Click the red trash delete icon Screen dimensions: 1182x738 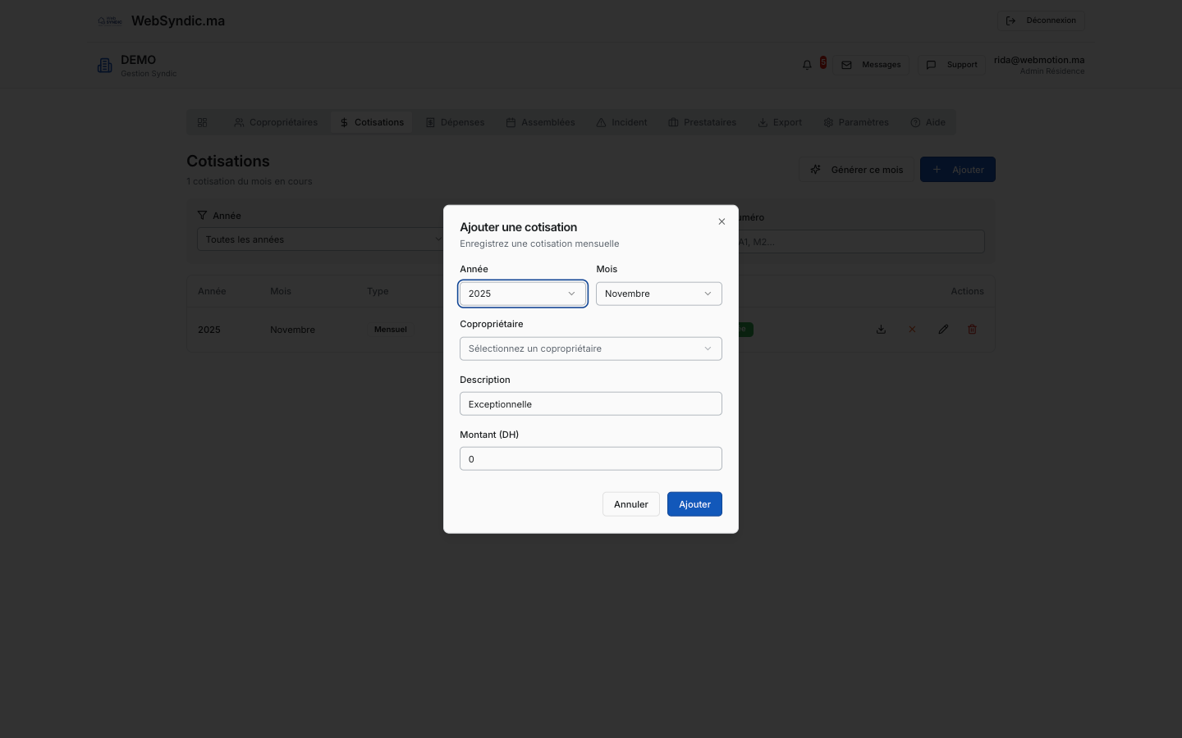coord(972,330)
